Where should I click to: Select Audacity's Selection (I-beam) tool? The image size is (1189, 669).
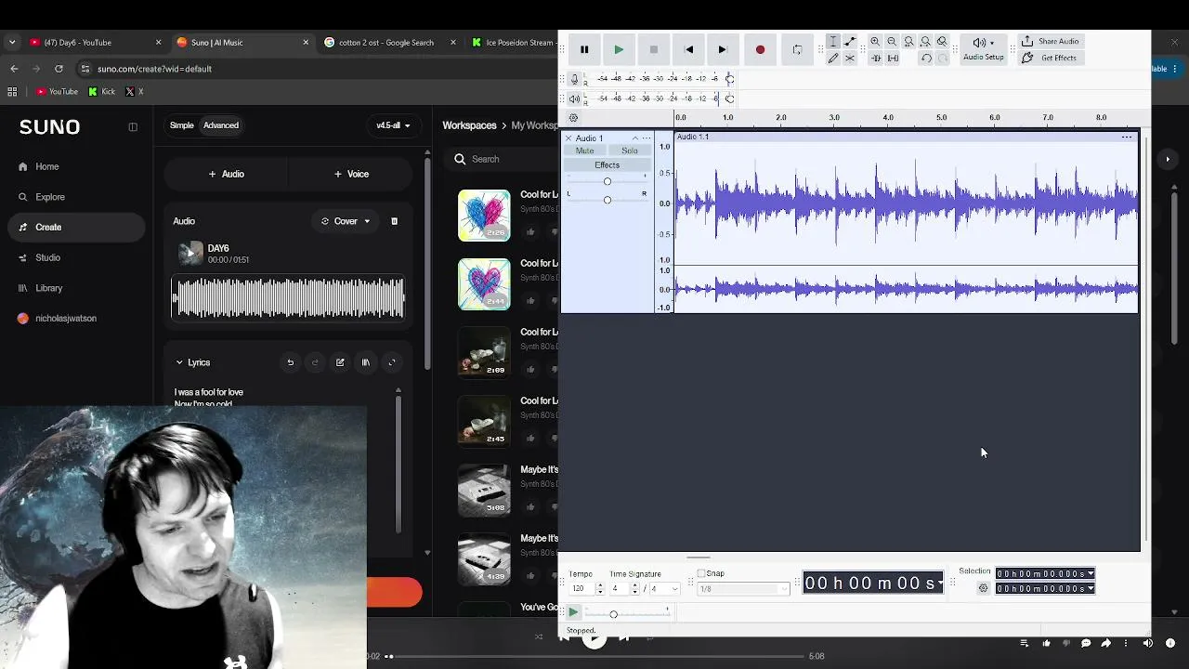[x=833, y=42]
